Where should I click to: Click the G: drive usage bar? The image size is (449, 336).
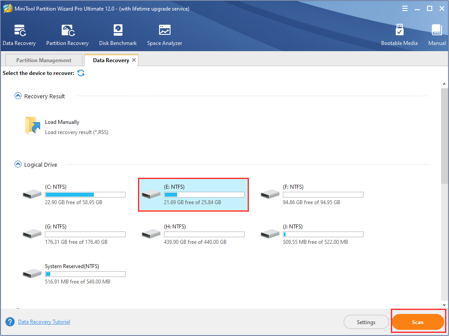[x=85, y=234]
